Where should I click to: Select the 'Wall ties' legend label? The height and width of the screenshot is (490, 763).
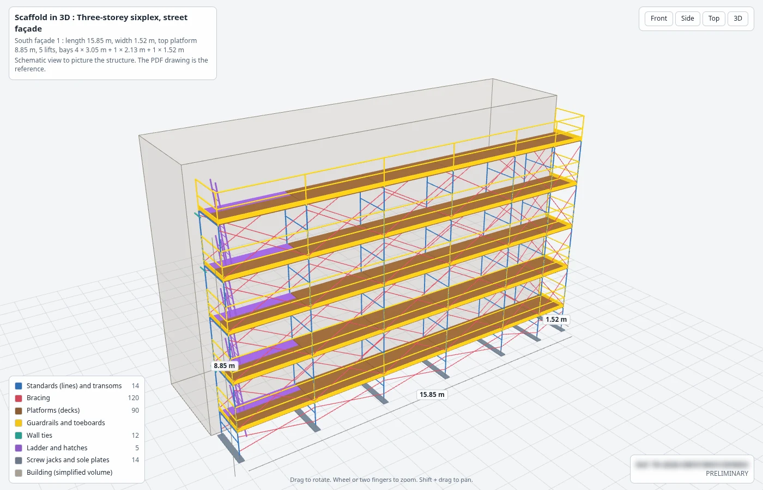click(x=39, y=436)
